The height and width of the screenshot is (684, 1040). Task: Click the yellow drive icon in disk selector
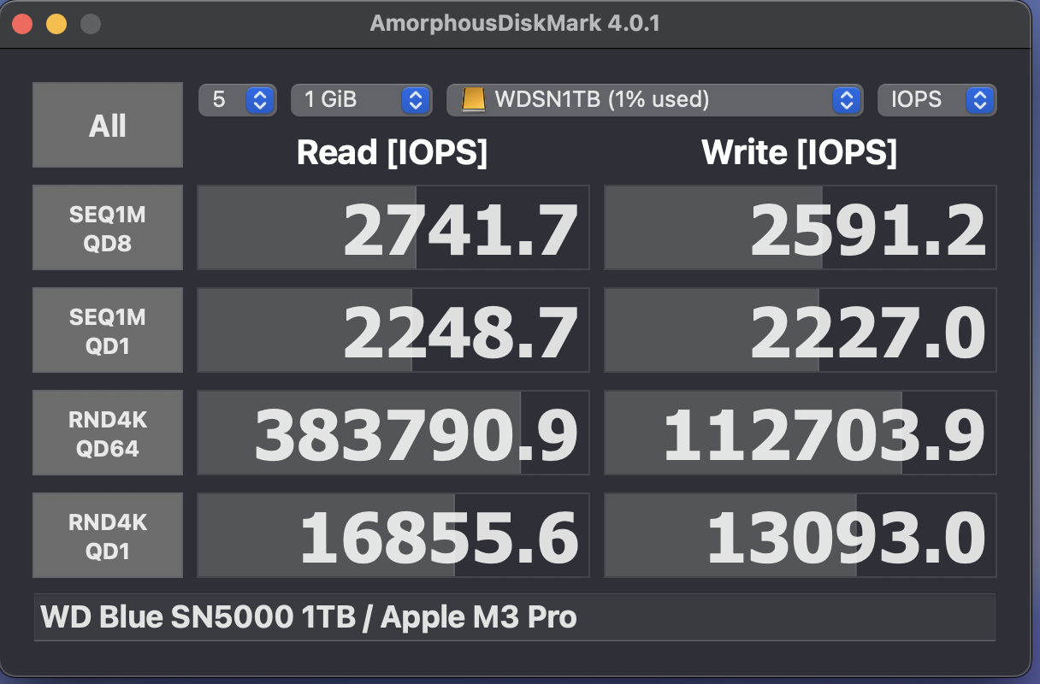click(x=473, y=100)
